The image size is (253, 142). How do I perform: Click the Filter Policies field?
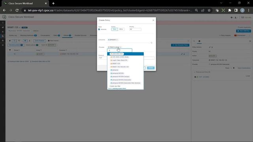(x=54, y=41)
